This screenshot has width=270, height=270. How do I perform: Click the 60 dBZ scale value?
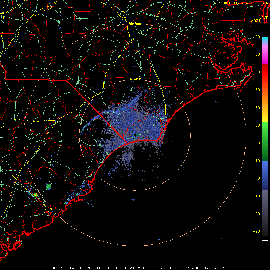coord(258,72)
